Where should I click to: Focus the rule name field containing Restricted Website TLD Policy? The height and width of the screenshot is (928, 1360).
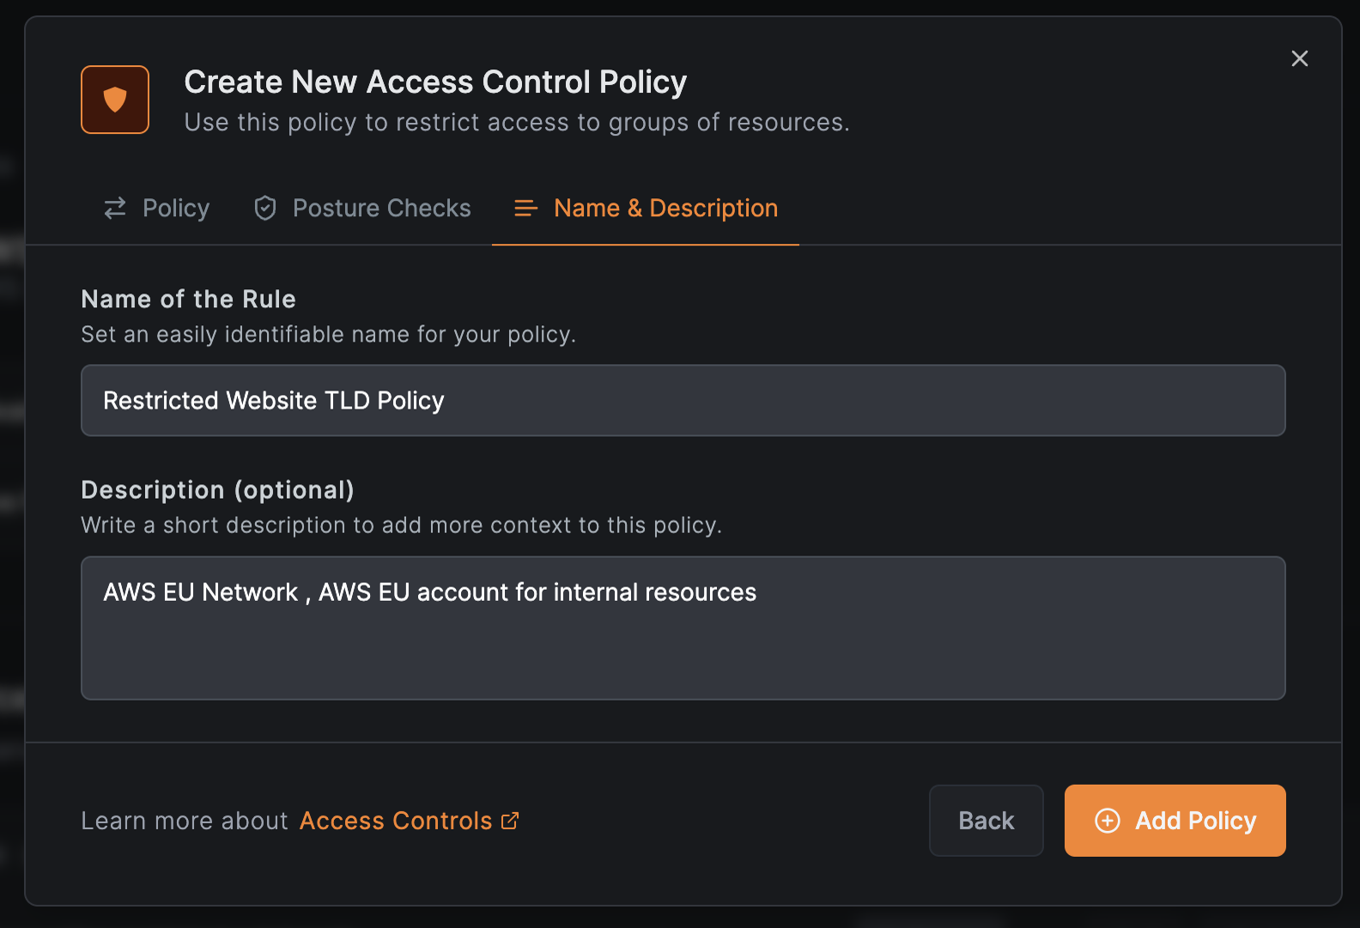683,401
